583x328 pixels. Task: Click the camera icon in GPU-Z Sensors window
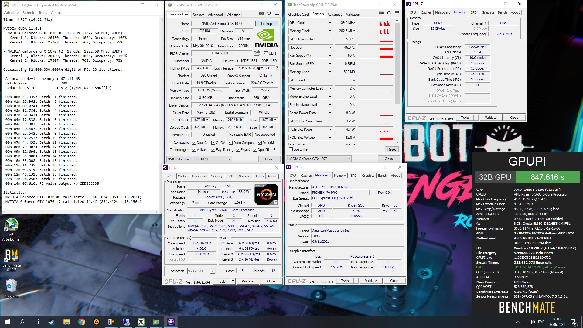(381, 13)
